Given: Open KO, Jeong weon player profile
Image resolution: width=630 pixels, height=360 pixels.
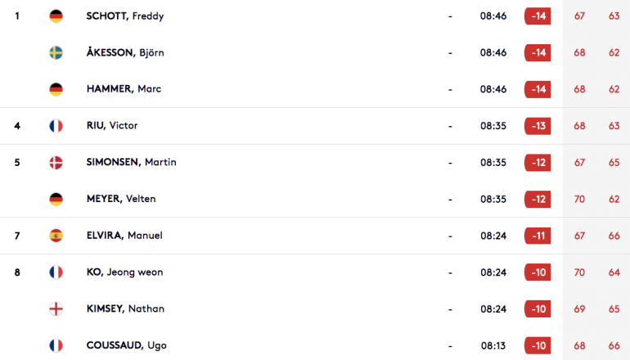Looking at the screenshot, I should click(x=124, y=272).
